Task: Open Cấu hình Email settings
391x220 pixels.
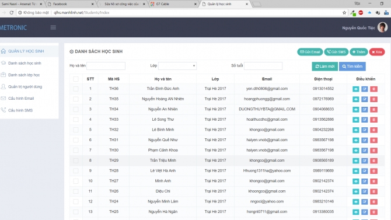Action: coord(21,98)
